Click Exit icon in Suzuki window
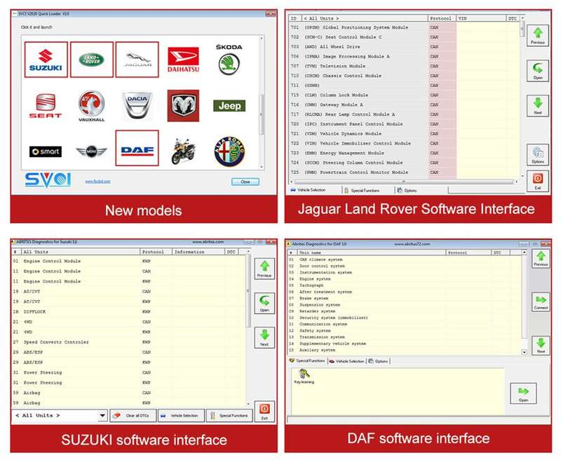The image size is (561, 460). pos(264,412)
